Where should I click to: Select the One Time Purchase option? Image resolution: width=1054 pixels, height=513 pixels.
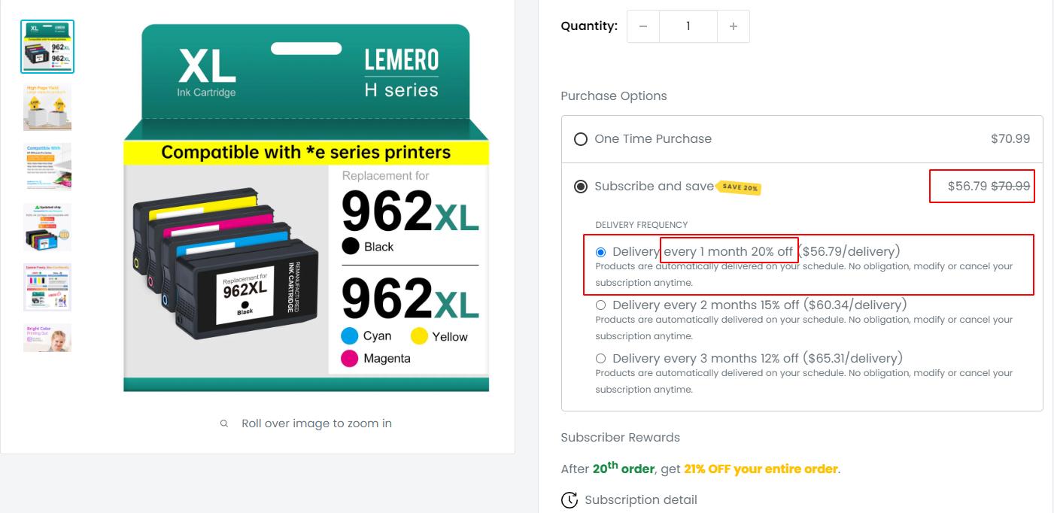(x=581, y=139)
